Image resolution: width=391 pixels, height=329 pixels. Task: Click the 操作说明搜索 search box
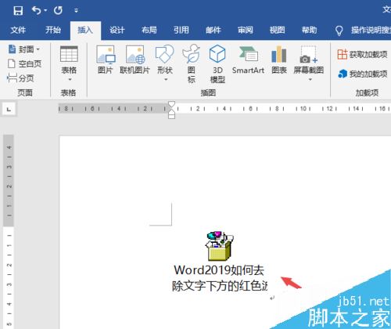click(x=371, y=30)
